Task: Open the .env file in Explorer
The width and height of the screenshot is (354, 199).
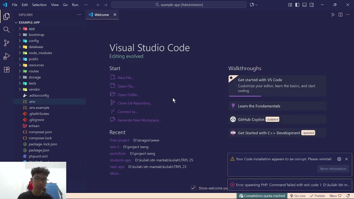Action: point(32,101)
